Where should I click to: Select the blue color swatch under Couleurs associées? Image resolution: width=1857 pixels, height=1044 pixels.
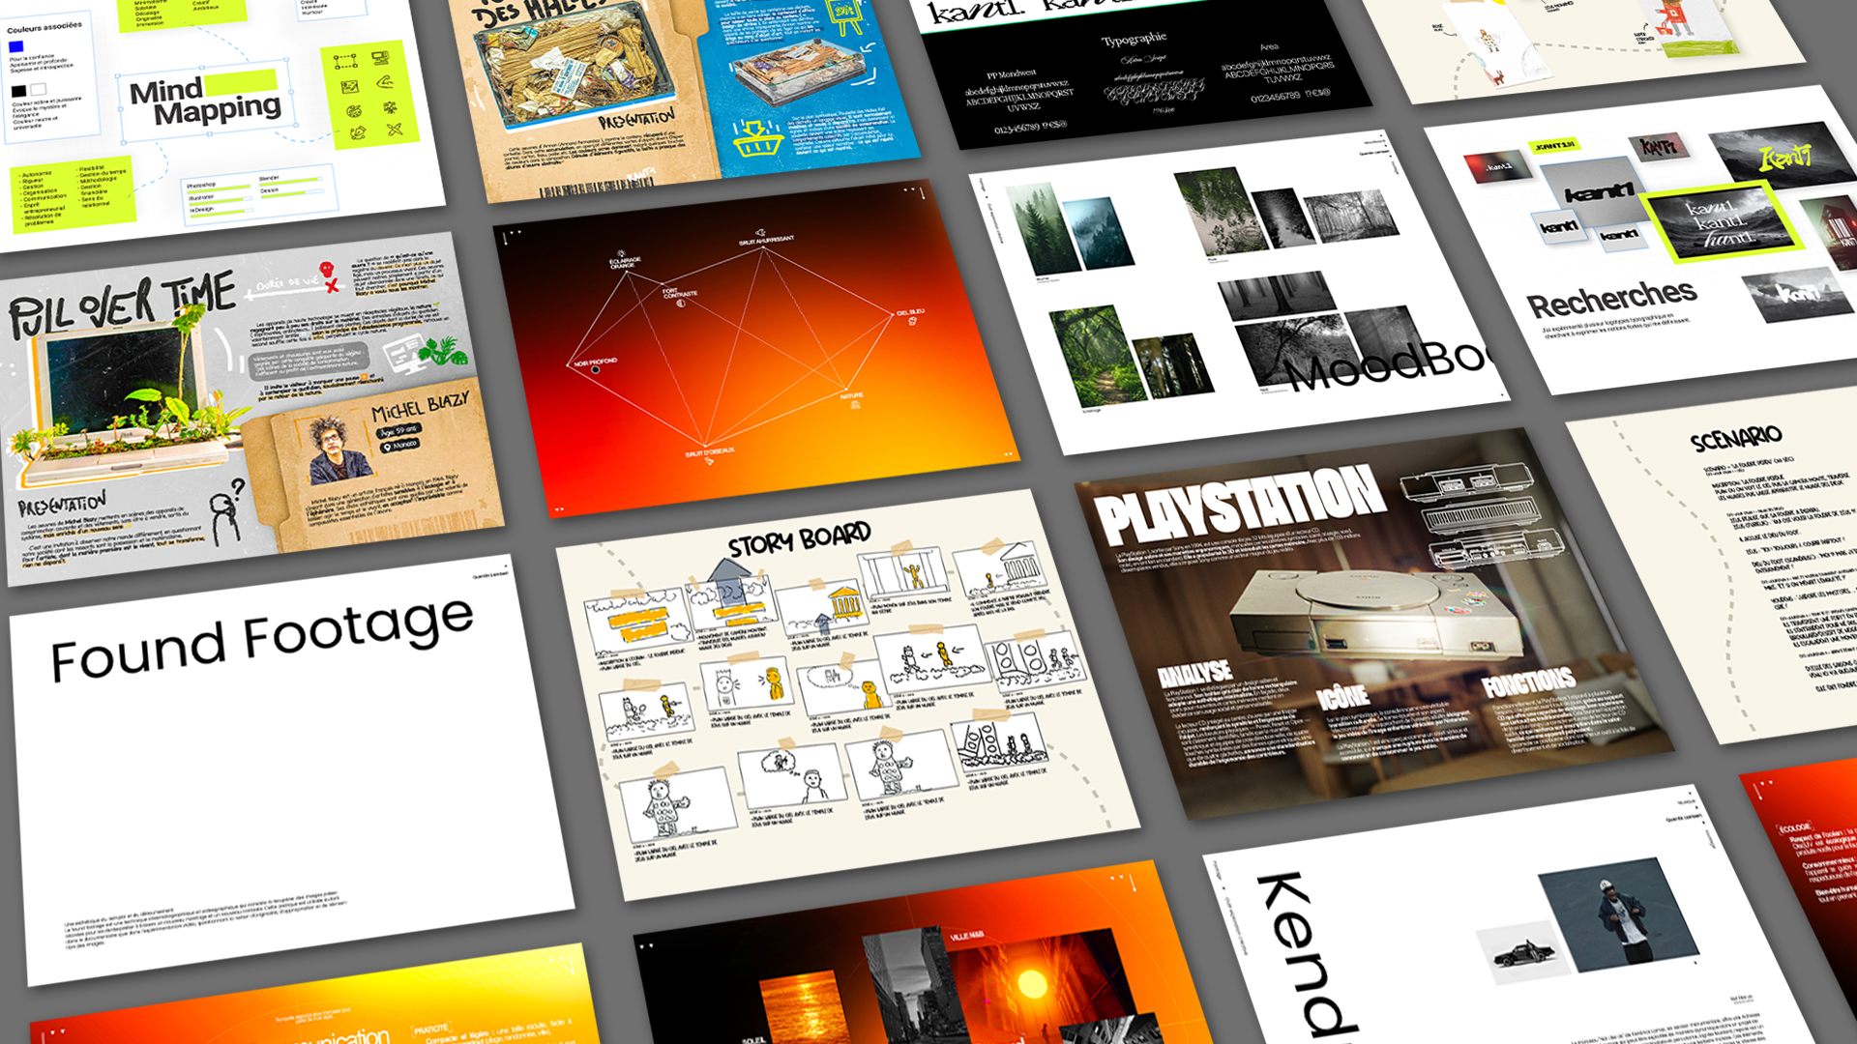point(16,45)
